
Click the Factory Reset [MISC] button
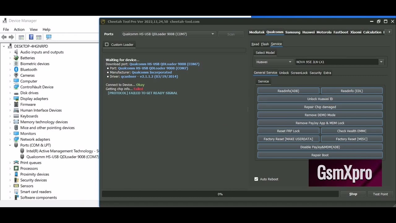point(352,139)
